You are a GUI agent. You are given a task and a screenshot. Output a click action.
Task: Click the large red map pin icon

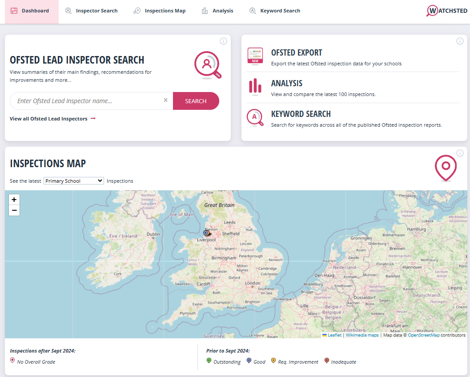pos(446,168)
